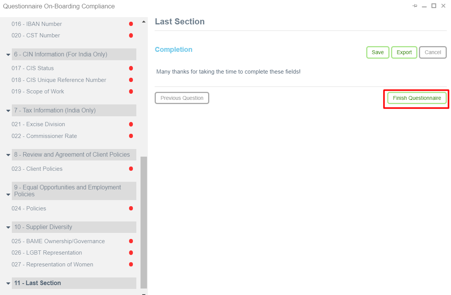The height and width of the screenshot is (295, 451).
Task: Click the pin icon in the title bar
Action: click(415, 6)
